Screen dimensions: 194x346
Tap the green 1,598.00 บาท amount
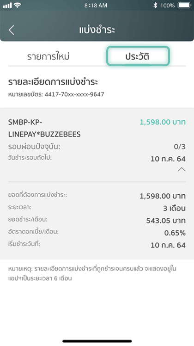click(x=163, y=122)
